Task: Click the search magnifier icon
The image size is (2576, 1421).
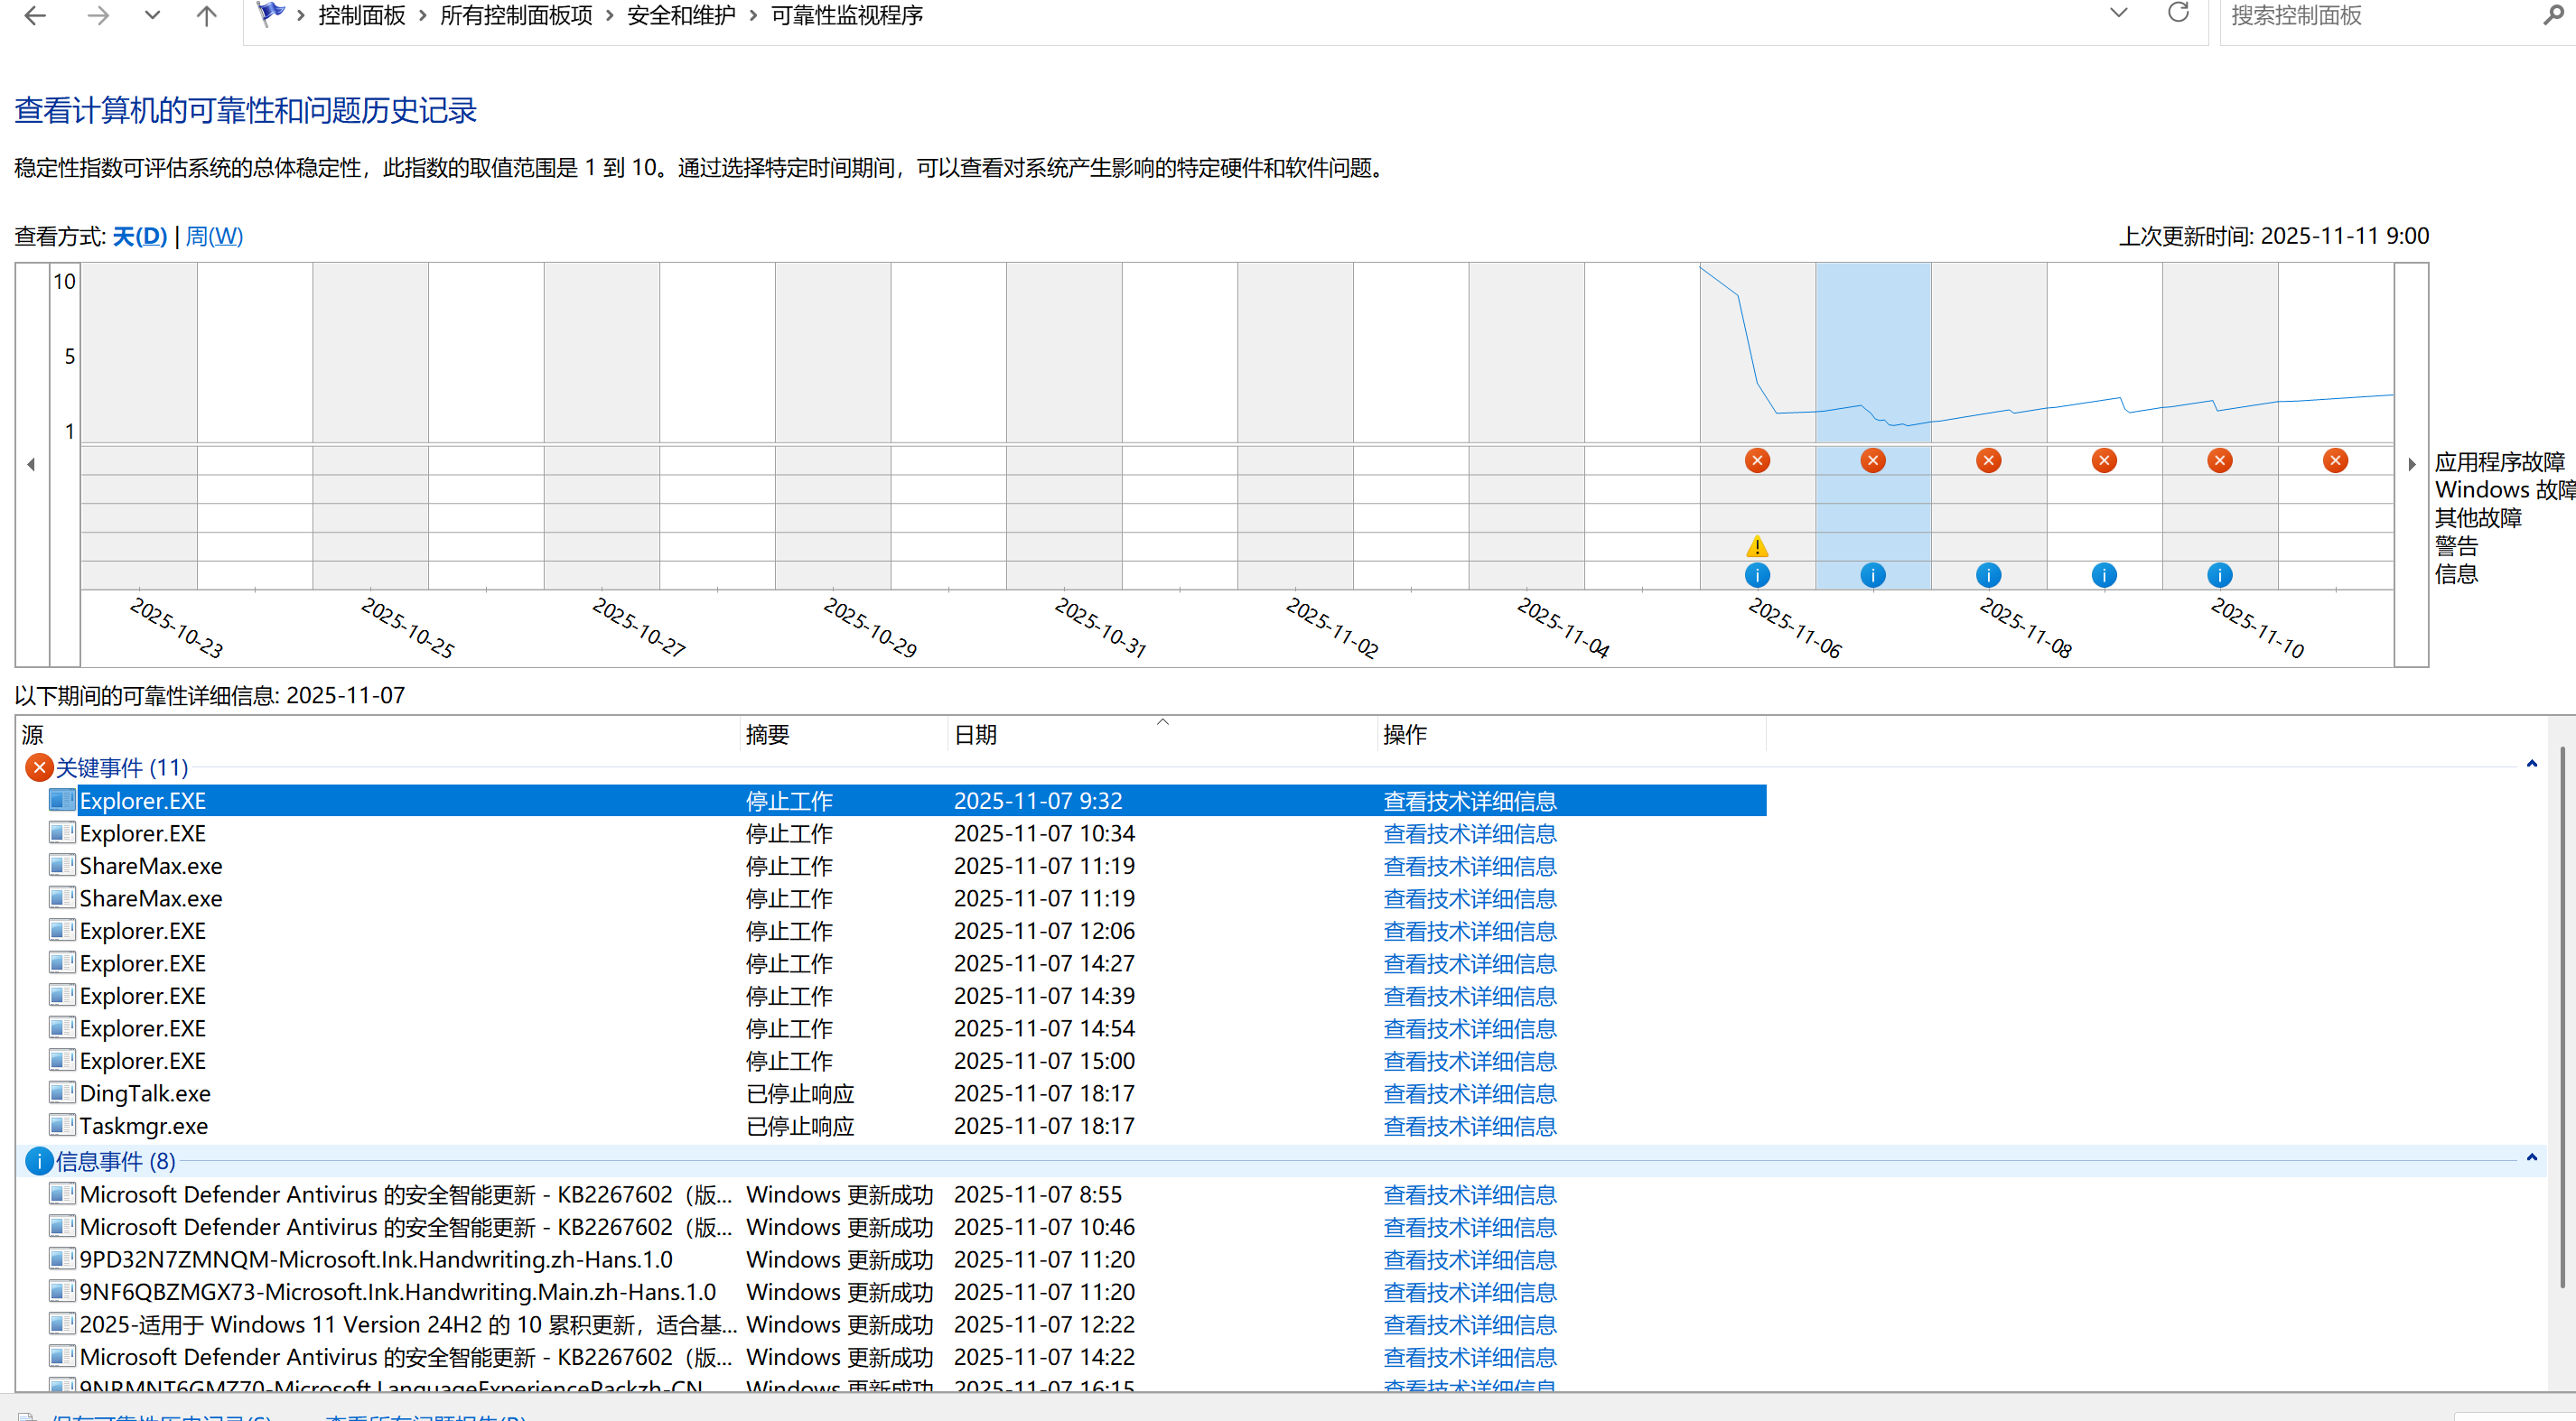Action: point(2554,15)
